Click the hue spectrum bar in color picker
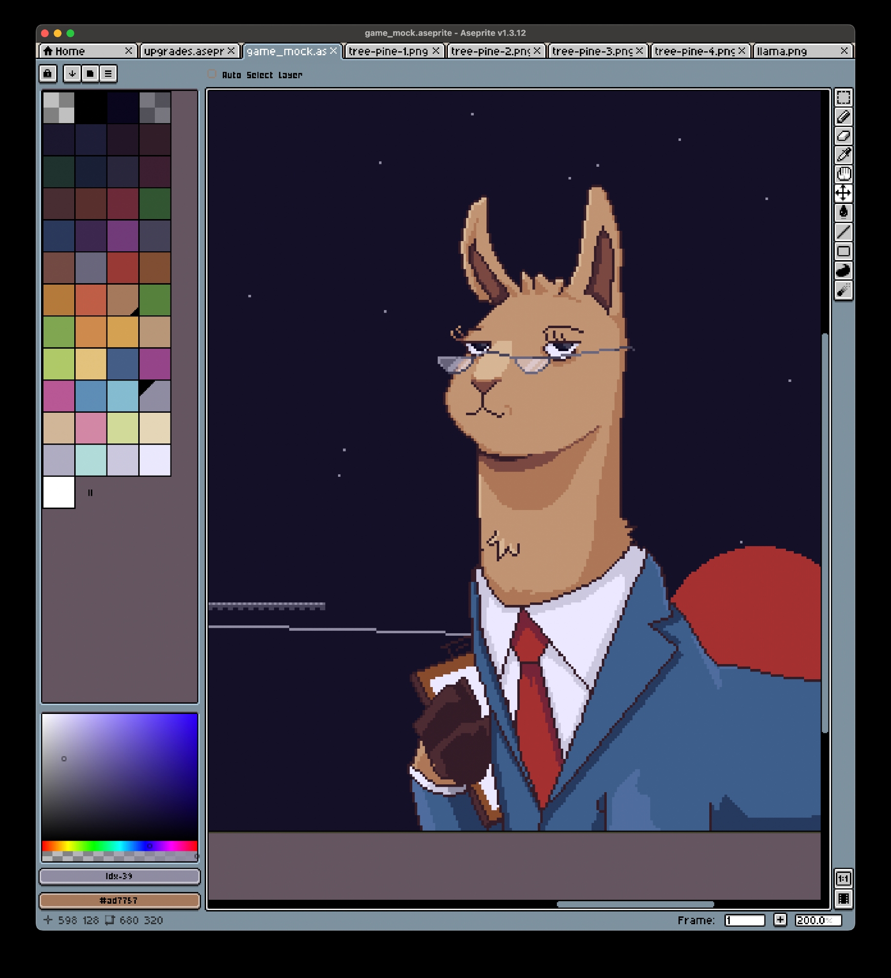 pos(119,846)
